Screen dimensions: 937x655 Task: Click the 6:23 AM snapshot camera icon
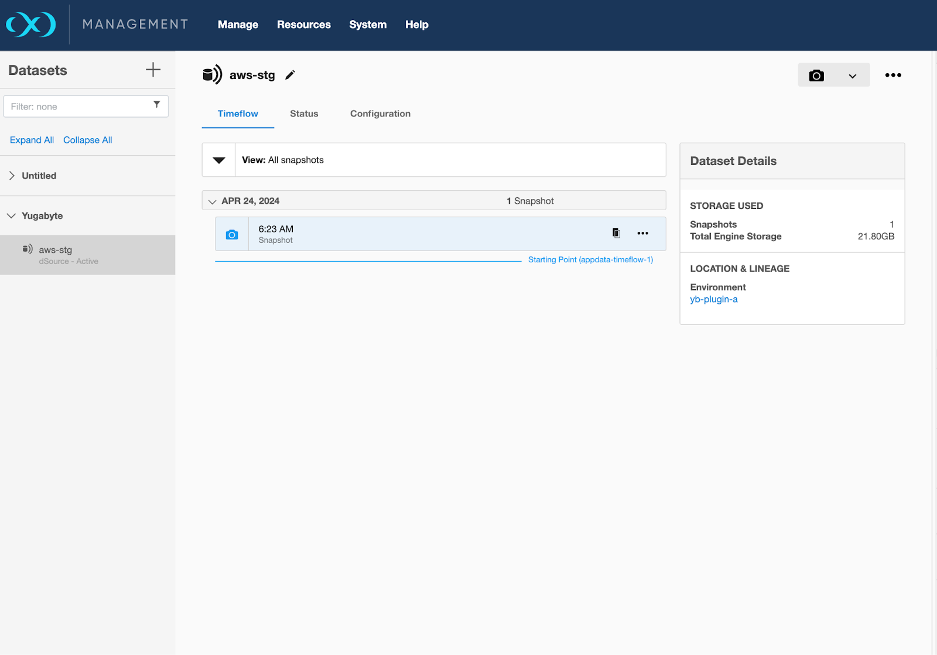(232, 235)
